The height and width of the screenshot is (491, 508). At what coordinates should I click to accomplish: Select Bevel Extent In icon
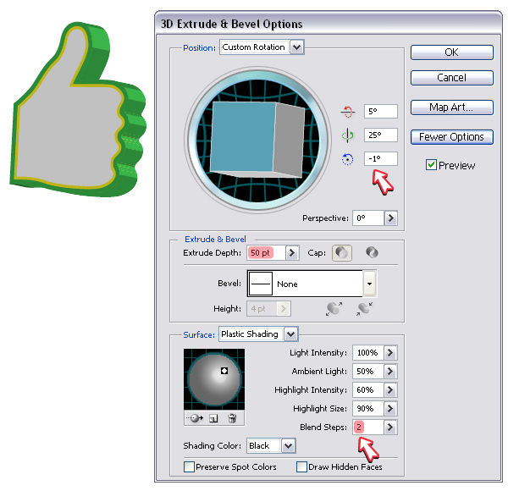point(364,309)
